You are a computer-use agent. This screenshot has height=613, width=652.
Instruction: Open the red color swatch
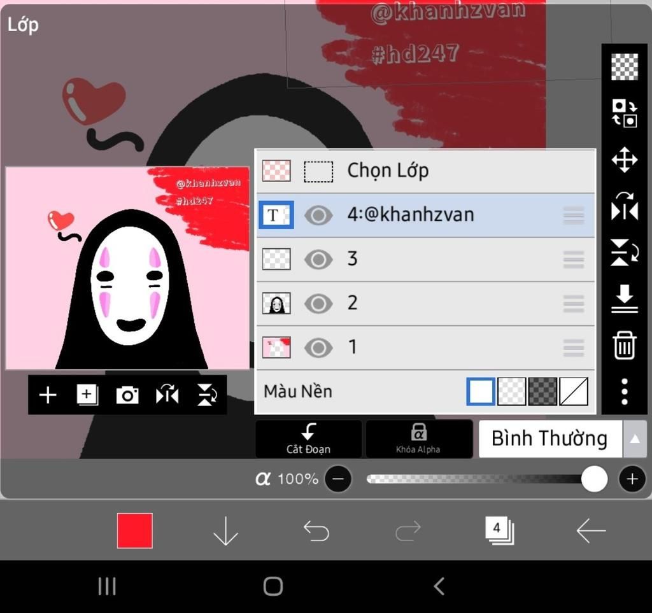coord(135,531)
